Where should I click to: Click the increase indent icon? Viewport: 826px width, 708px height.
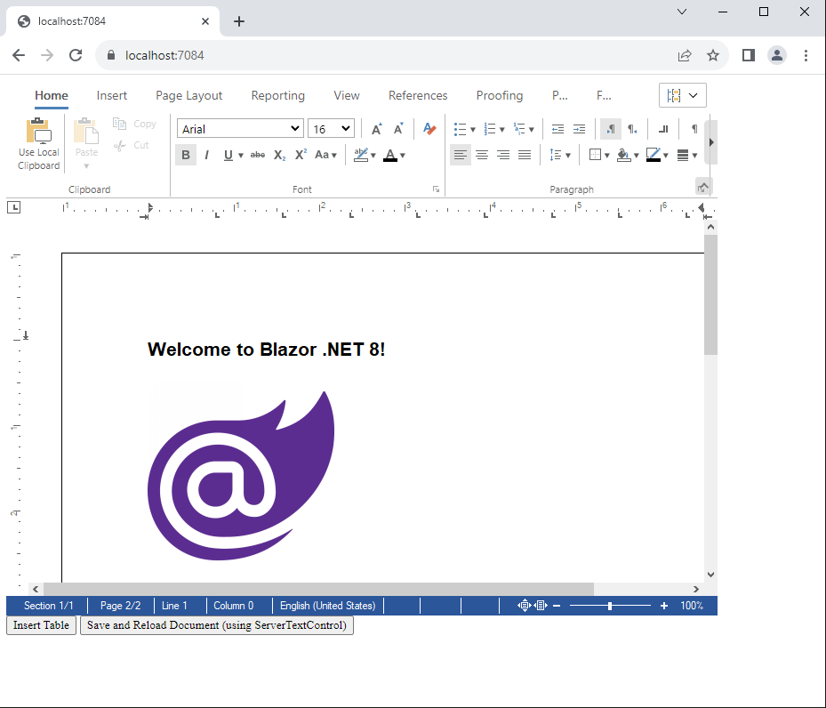point(579,129)
